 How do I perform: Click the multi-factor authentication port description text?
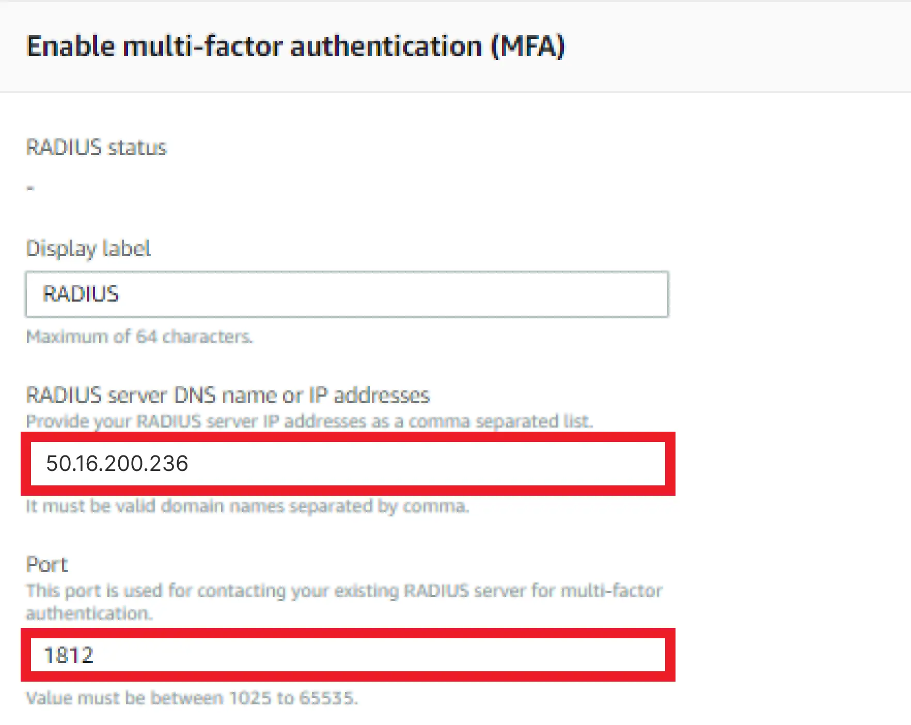click(x=344, y=590)
